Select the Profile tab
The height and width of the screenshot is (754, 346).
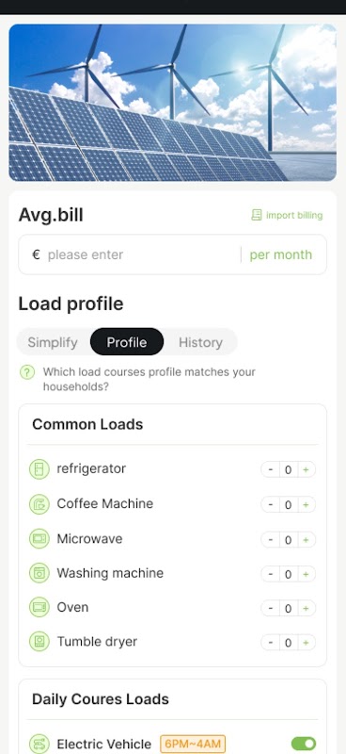tap(127, 342)
